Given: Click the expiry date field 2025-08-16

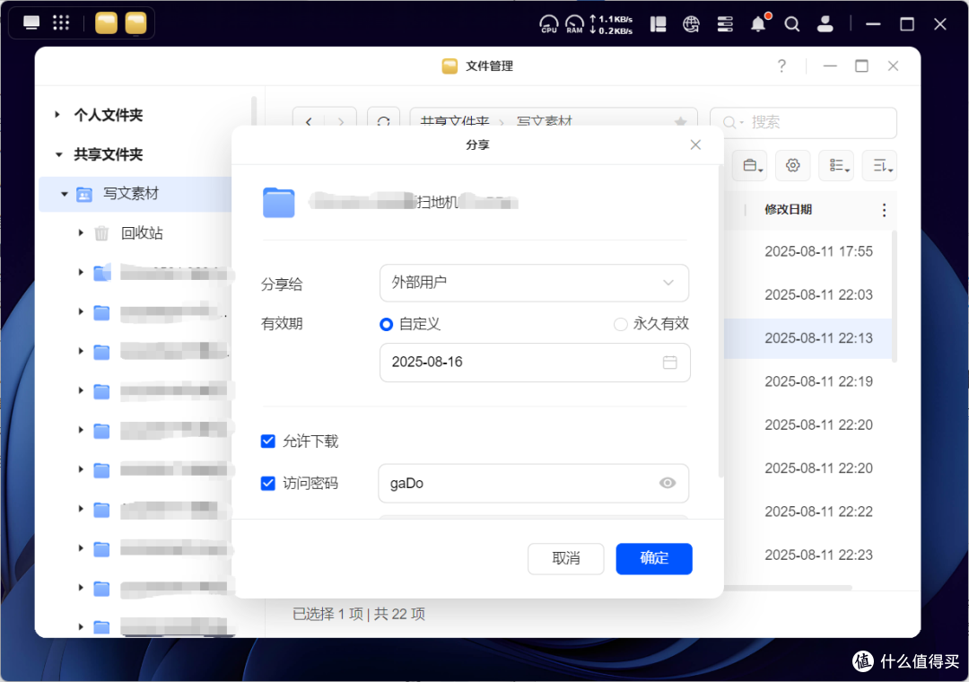Looking at the screenshot, I should 535,363.
